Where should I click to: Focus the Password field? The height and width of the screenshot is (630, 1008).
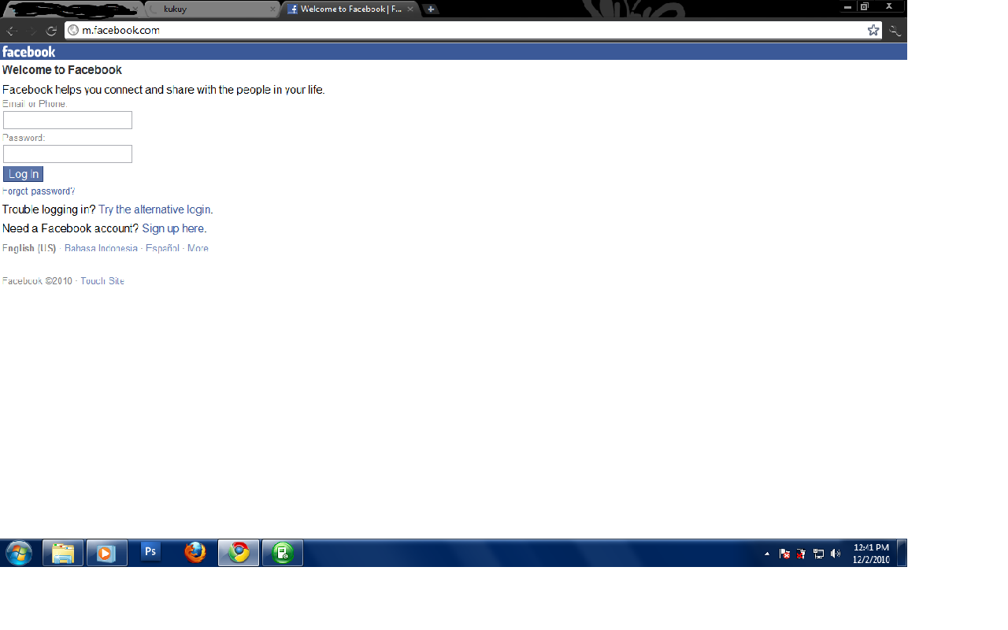click(x=68, y=154)
